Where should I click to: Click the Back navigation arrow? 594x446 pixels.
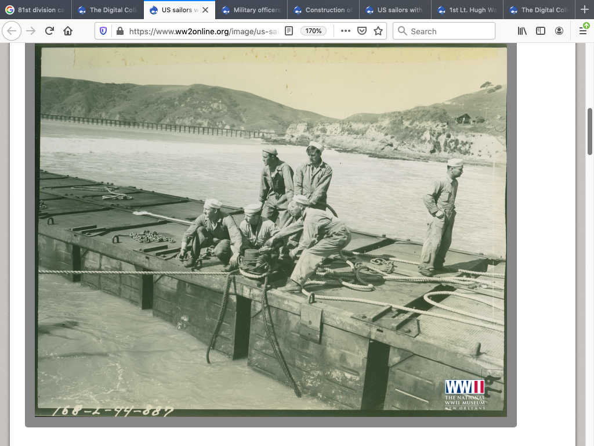tap(12, 31)
